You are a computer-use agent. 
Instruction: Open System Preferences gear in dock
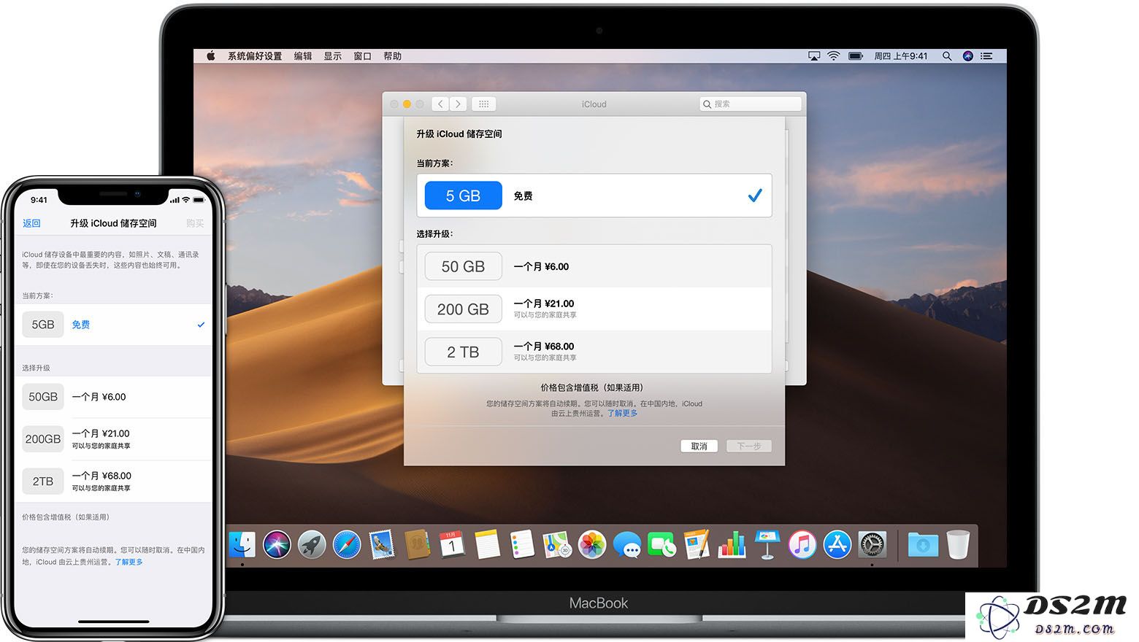873,545
